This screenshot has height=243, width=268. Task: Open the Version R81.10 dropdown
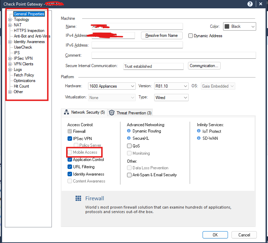click(171, 86)
